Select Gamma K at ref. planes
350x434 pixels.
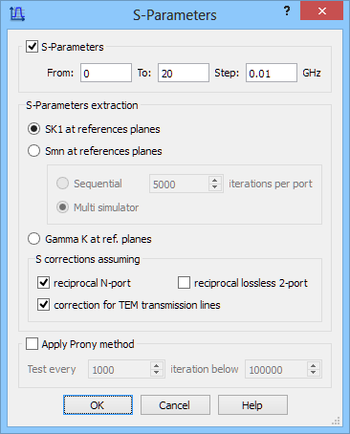(x=33, y=239)
